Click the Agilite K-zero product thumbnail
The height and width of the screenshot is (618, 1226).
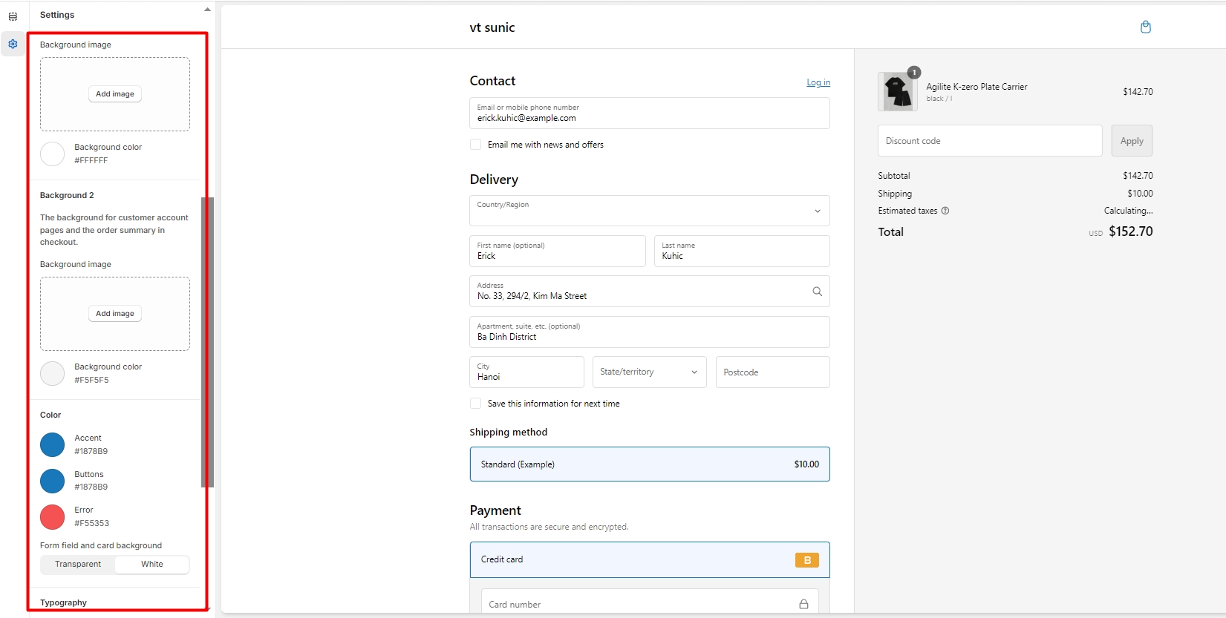tap(897, 92)
